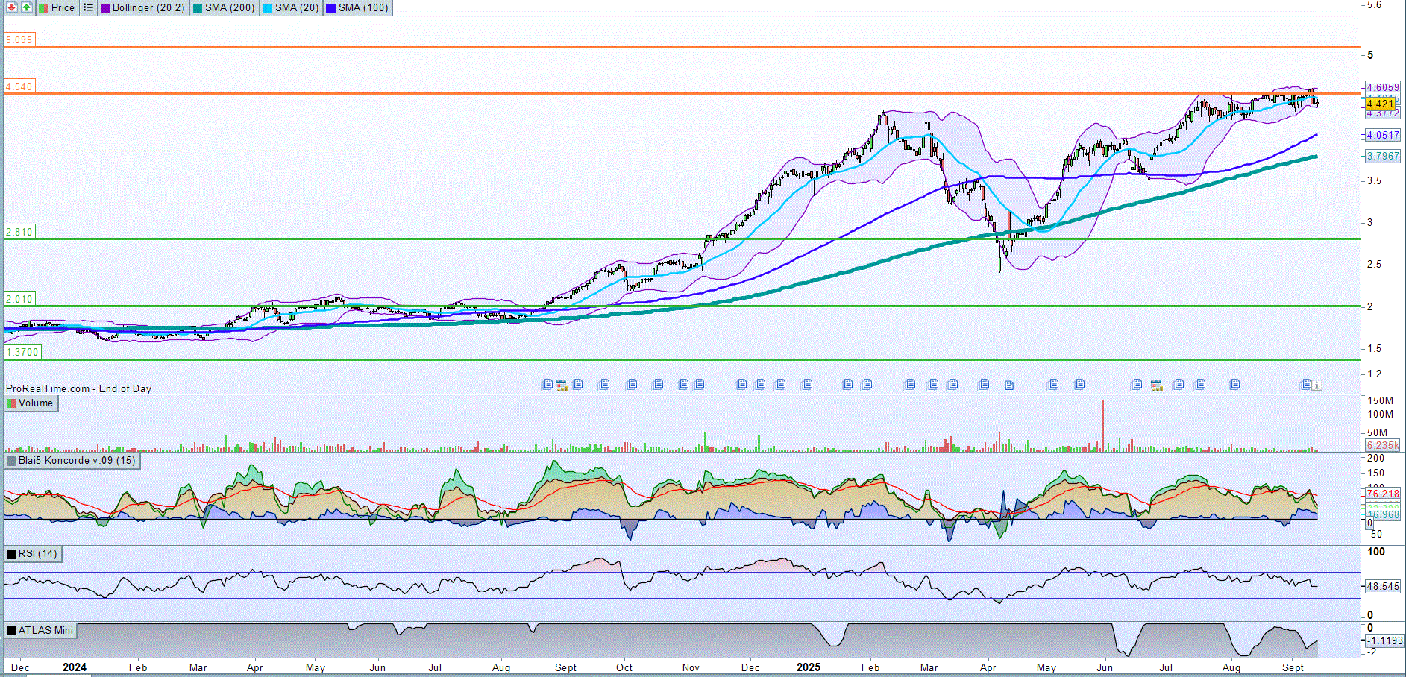Viewport: 1406px width, 677px height.
Task: Open the info icon at the chart's right end
Action: click(x=1317, y=385)
